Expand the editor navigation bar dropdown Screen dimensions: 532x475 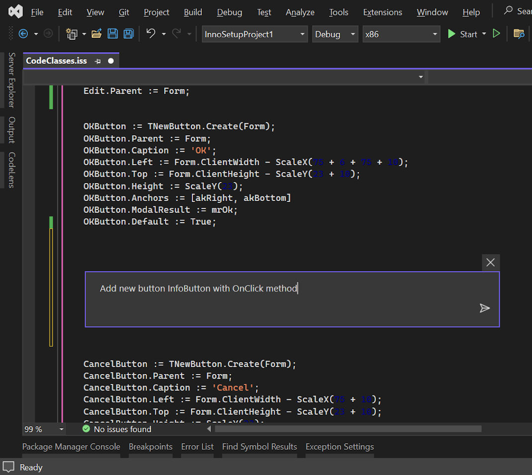point(421,77)
